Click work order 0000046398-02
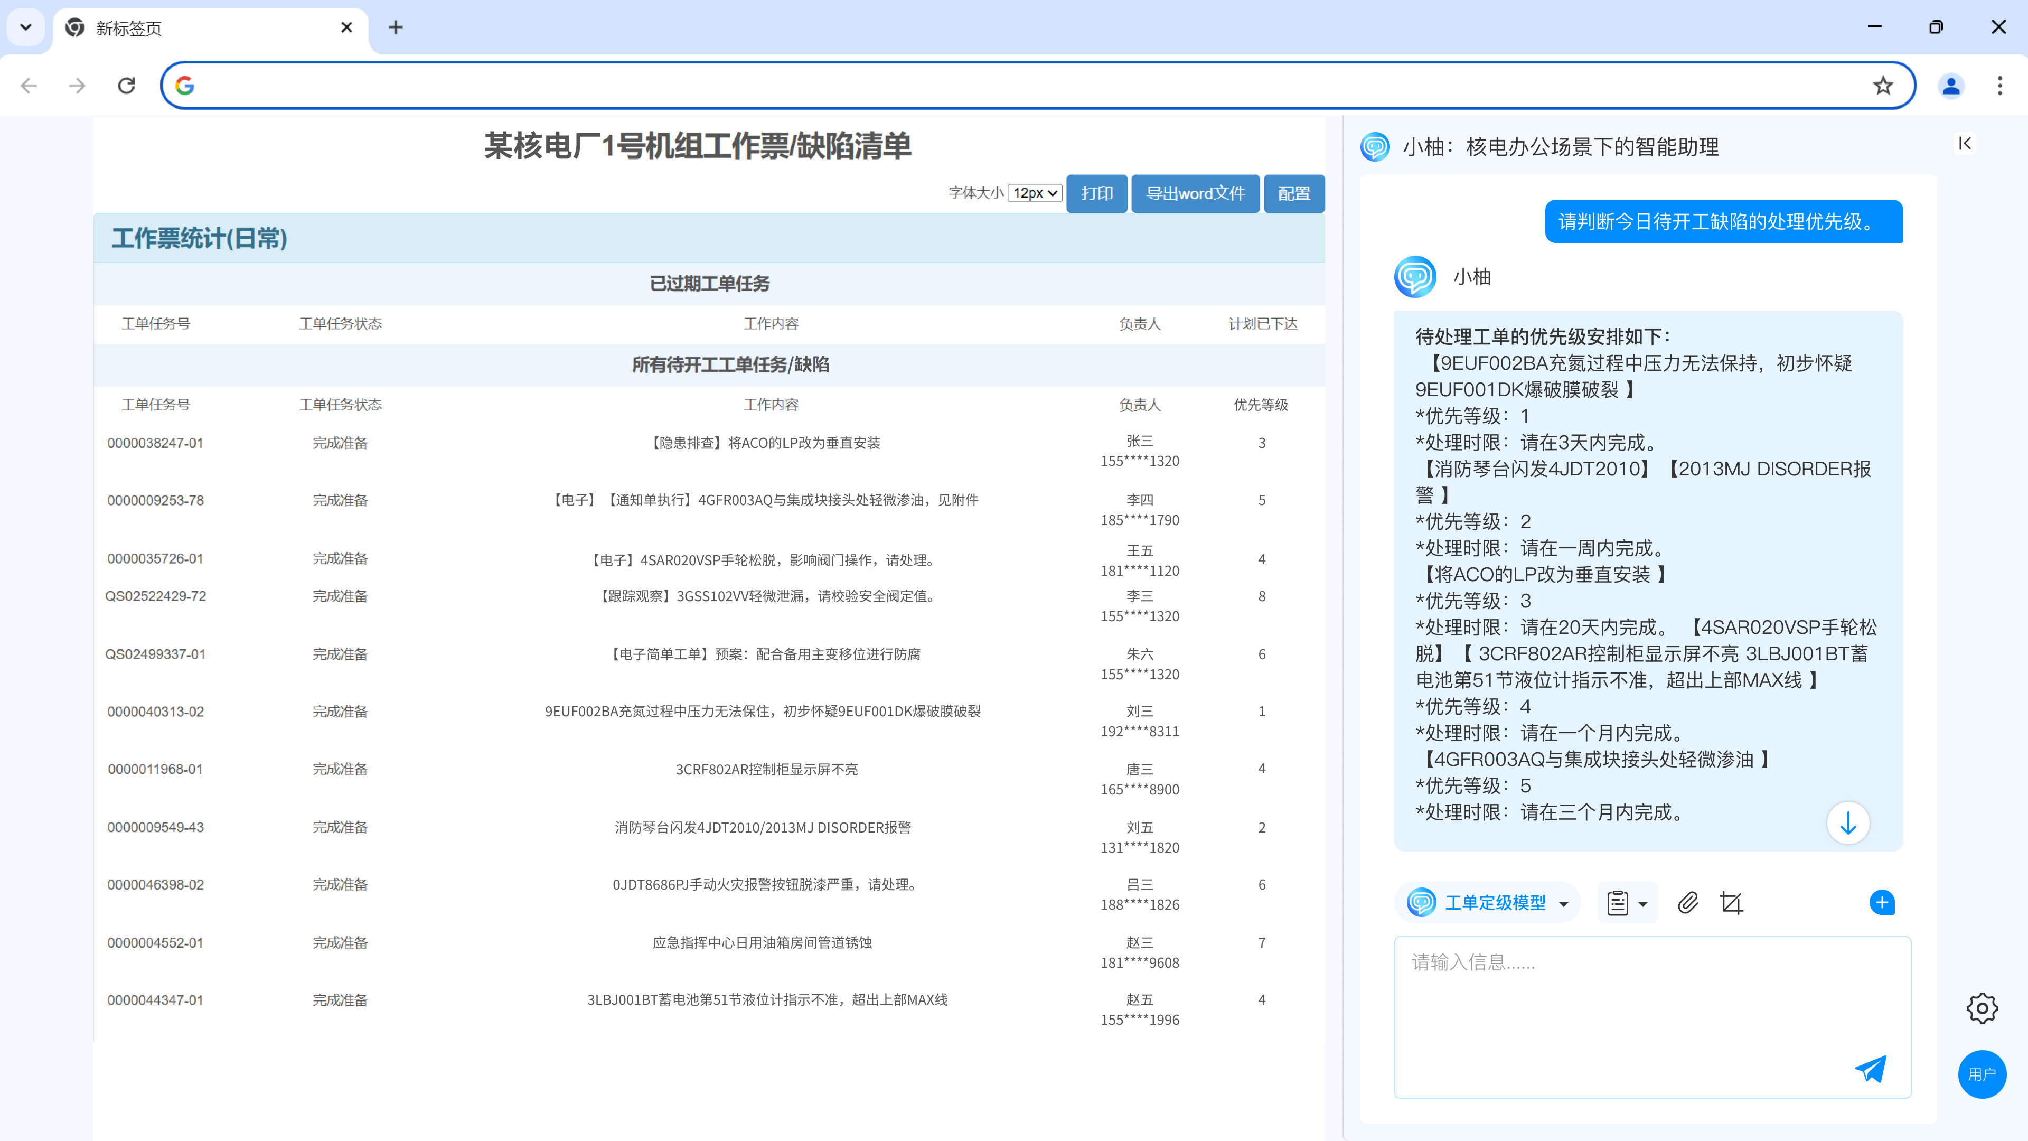This screenshot has width=2028, height=1141. tap(155, 884)
